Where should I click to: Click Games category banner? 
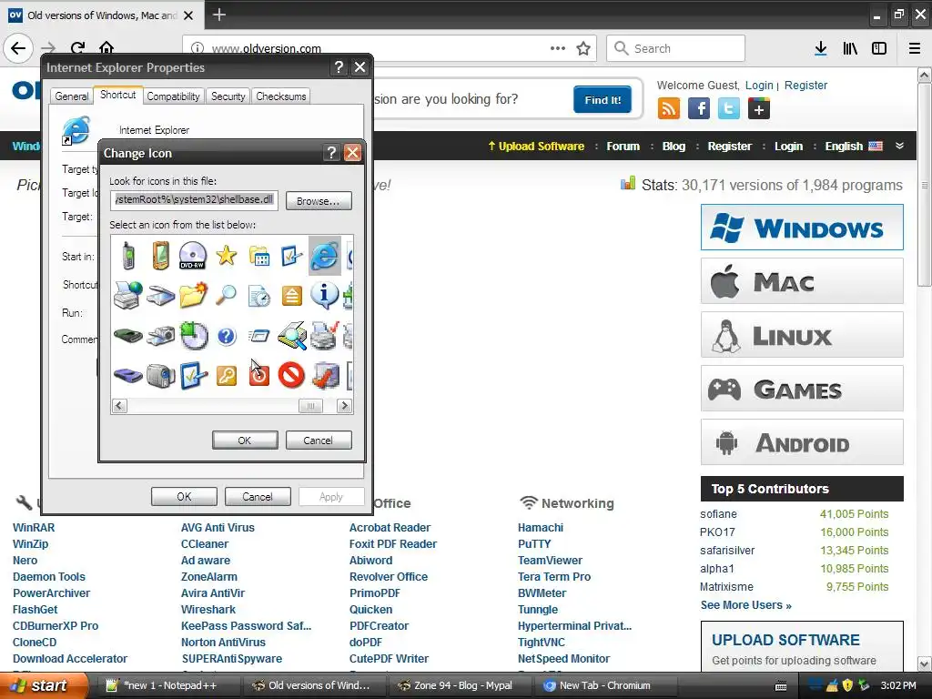(x=802, y=389)
